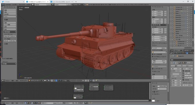Toggle Plane.002 selectability cursor icon
195x105 pixels.
[190, 17]
